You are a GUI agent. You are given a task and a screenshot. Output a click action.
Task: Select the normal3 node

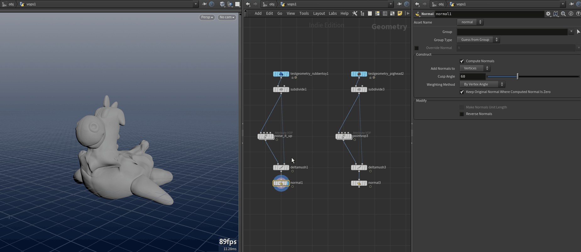[x=359, y=183]
